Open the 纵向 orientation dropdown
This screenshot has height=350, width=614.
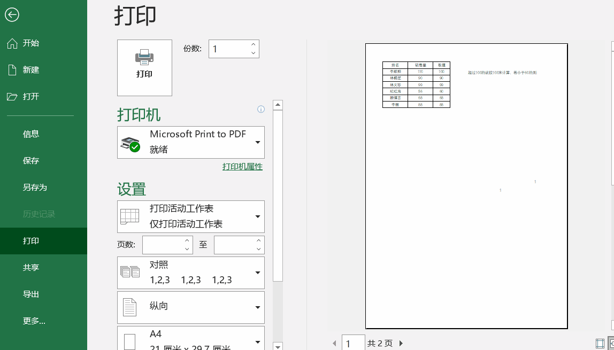point(191,307)
